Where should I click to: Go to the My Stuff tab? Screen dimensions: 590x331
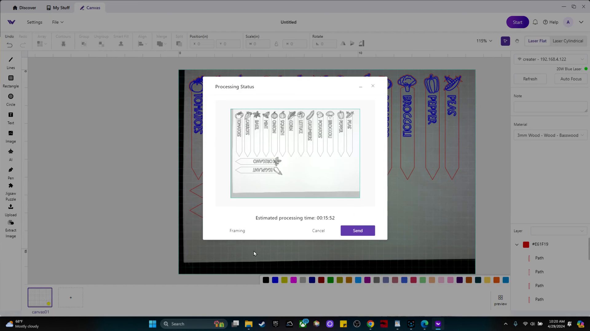58,8
